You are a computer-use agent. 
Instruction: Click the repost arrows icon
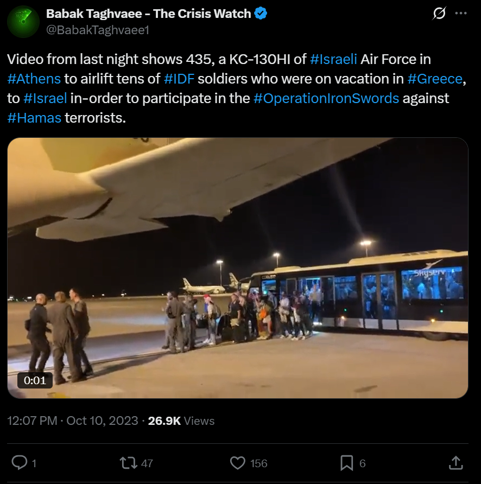point(128,463)
